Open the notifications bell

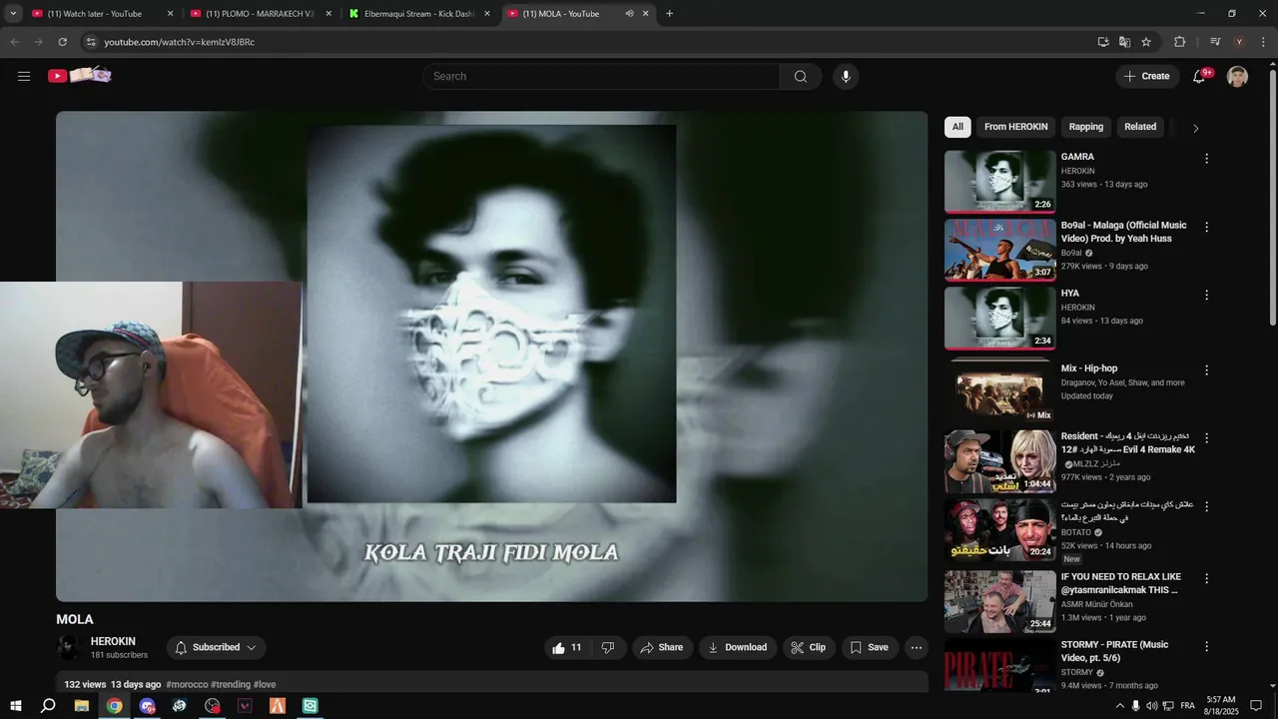click(1200, 76)
